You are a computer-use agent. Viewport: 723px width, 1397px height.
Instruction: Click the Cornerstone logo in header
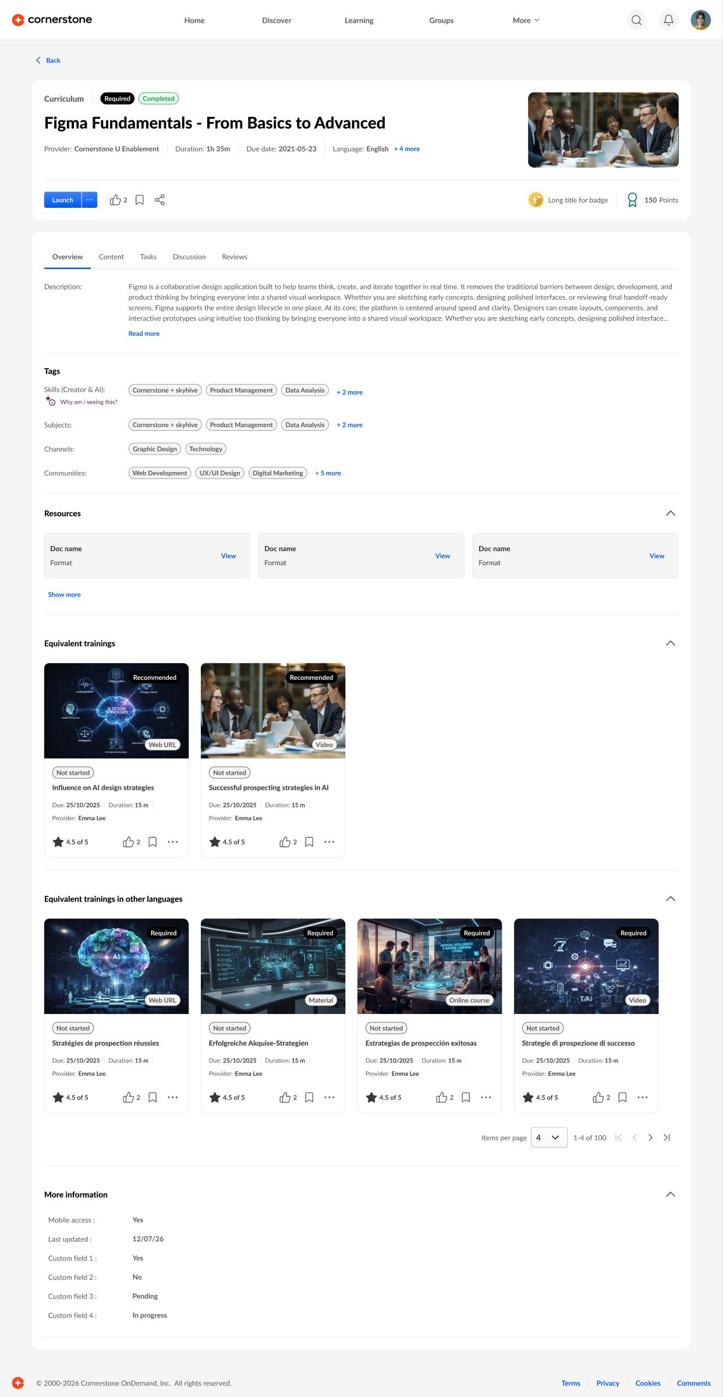tap(52, 20)
